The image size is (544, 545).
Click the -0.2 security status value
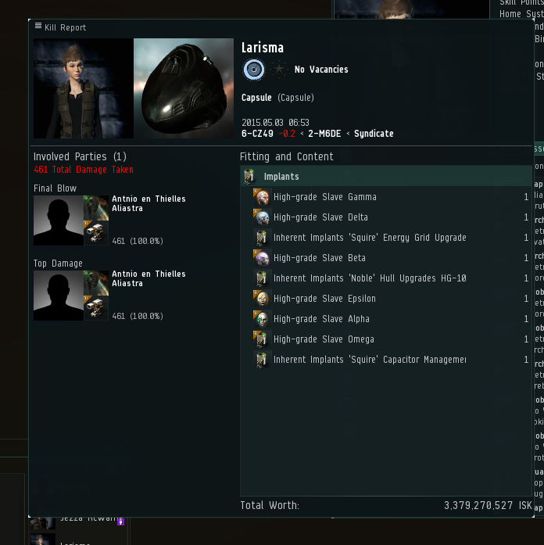(287, 134)
